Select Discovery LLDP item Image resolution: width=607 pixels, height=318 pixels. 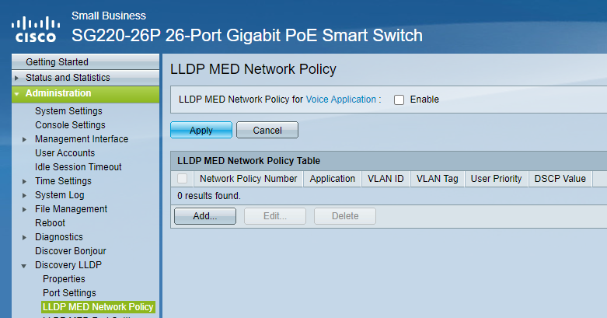[x=68, y=264]
